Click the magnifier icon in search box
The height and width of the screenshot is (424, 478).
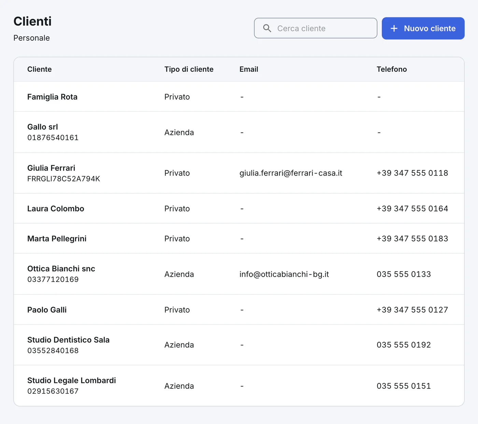(x=267, y=28)
